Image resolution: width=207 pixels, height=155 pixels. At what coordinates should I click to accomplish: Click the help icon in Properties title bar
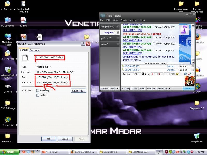coord(83,44)
